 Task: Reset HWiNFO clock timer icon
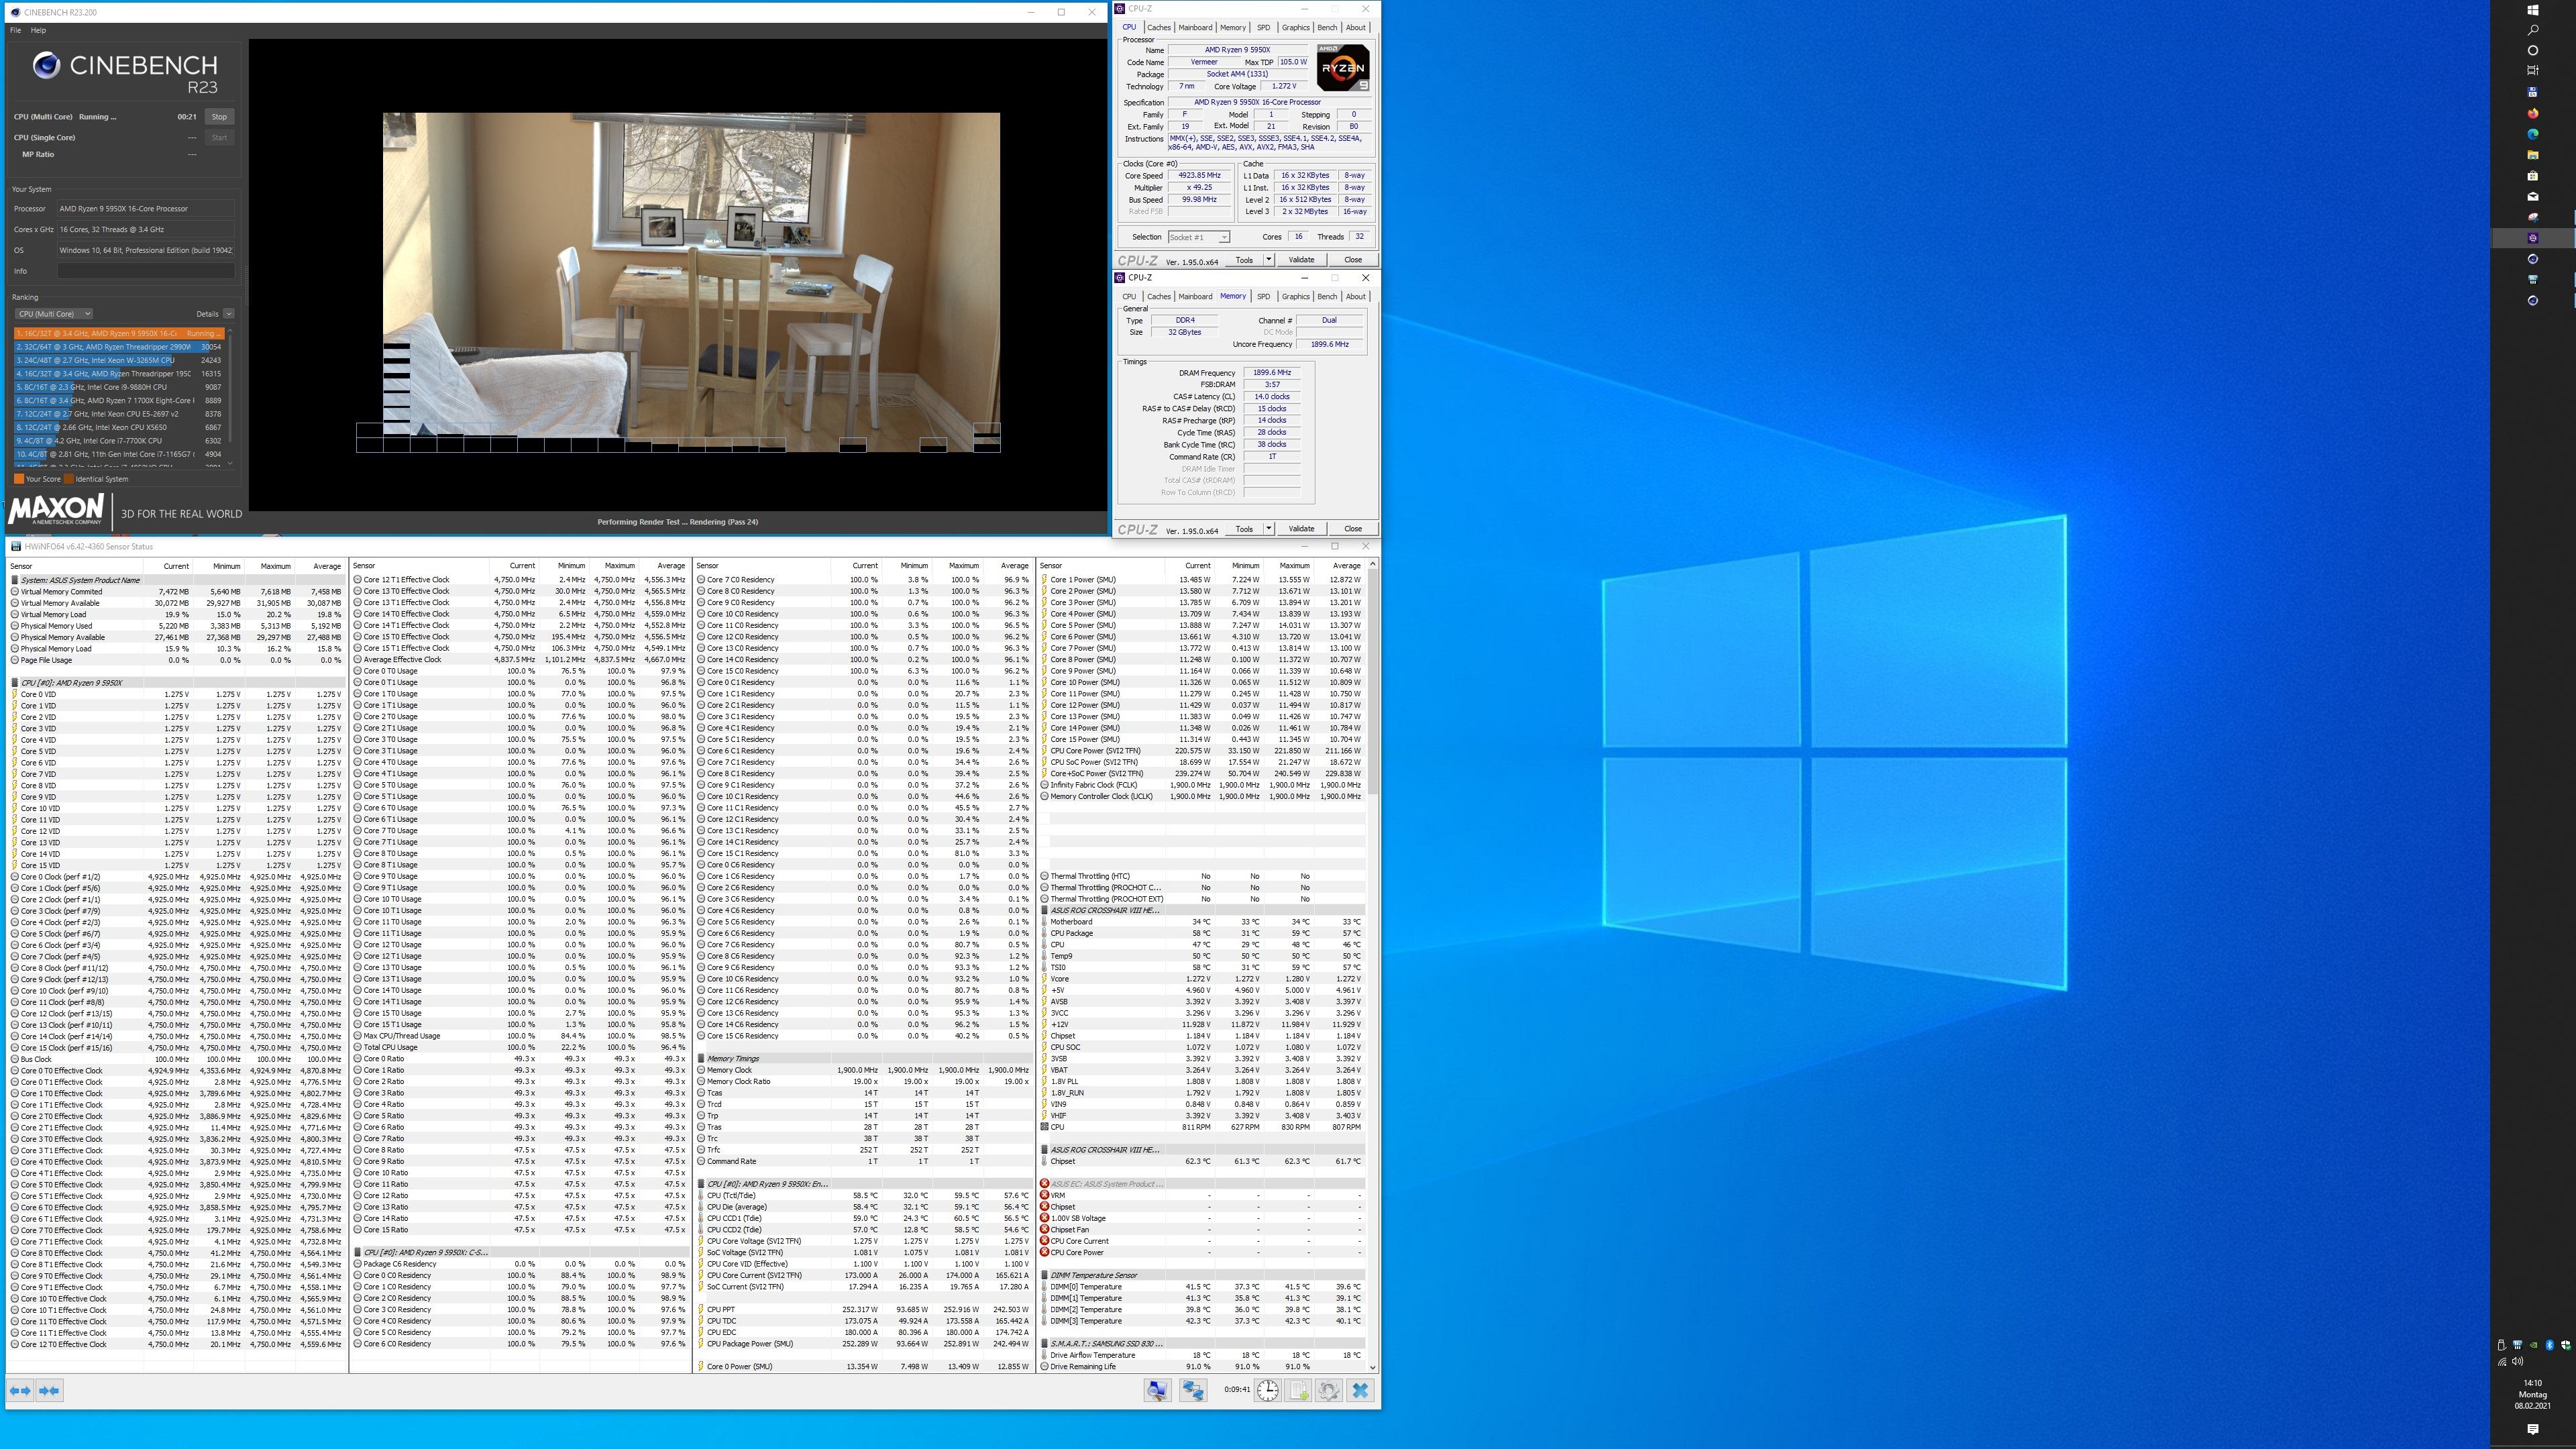(1268, 1390)
